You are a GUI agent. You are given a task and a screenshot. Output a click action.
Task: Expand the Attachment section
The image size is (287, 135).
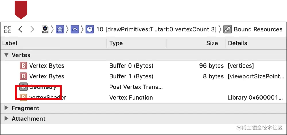6,119
